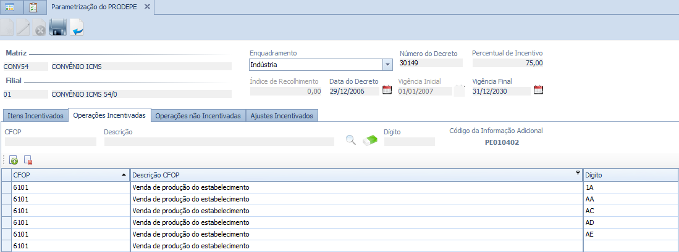Click the CFOP input field
The image size is (679, 252).
click(x=51, y=142)
